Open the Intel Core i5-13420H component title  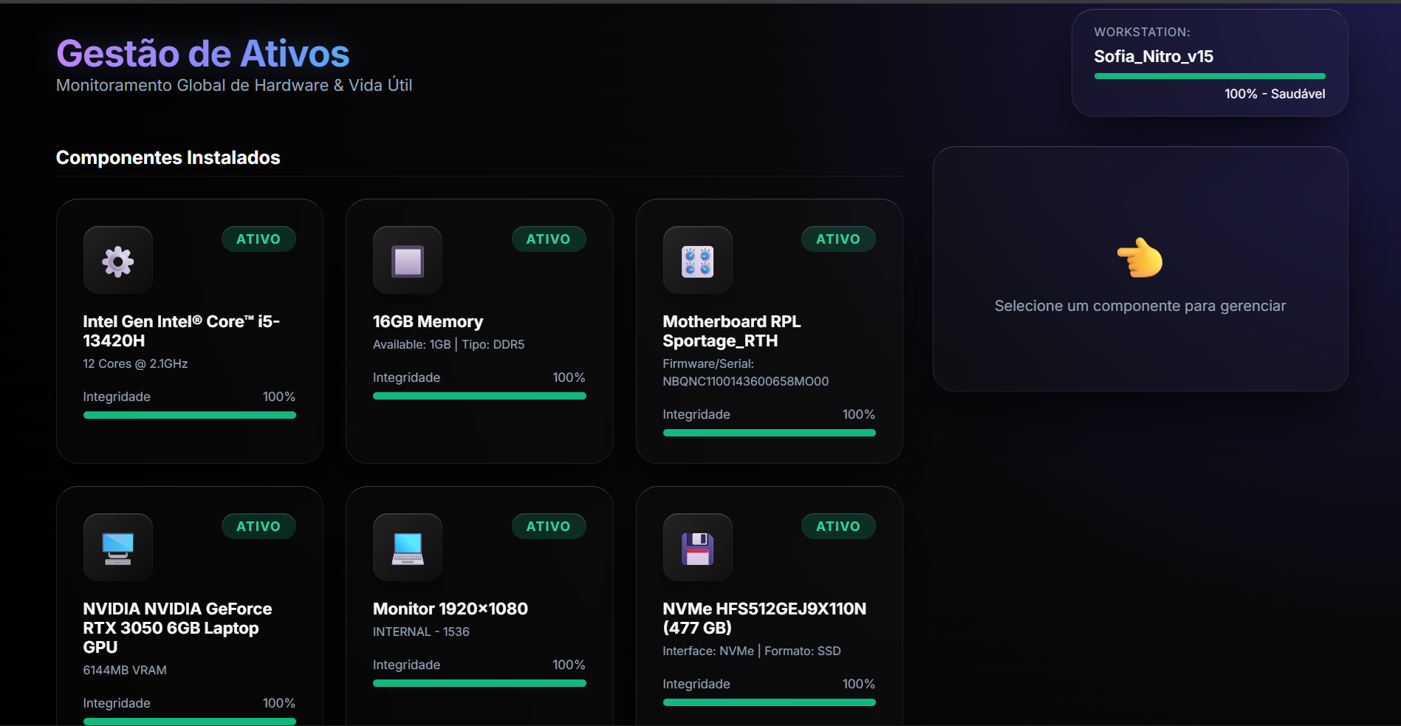[181, 331]
